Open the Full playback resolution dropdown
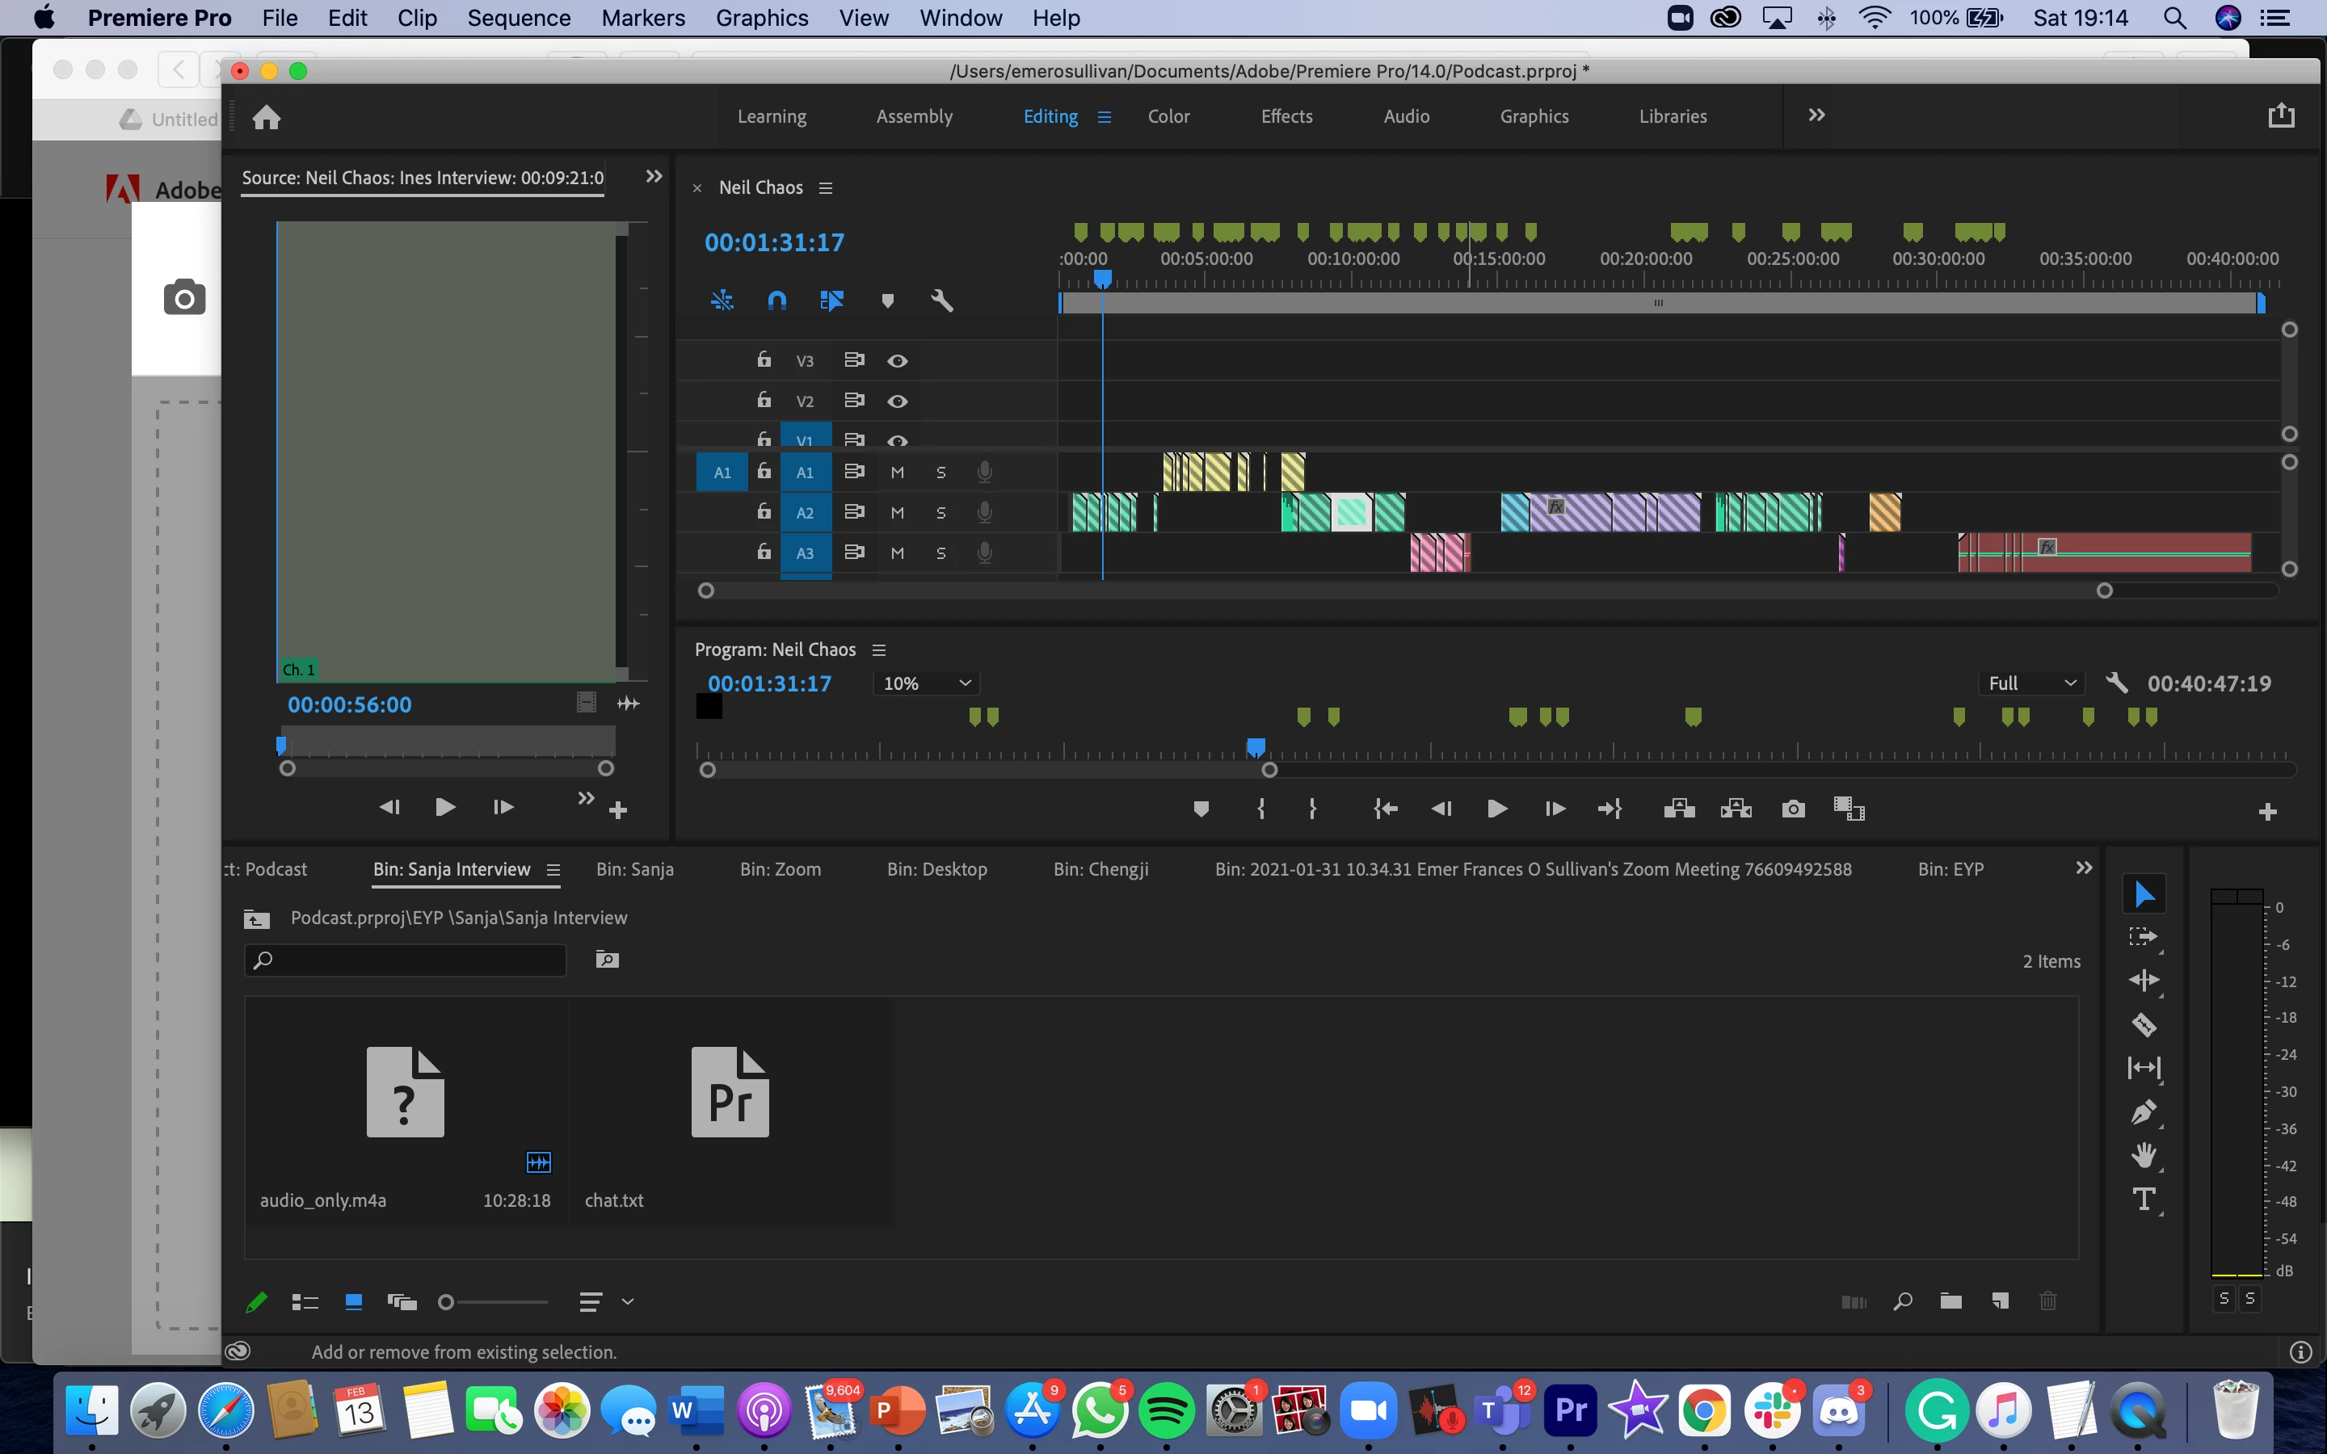Image resolution: width=2327 pixels, height=1454 pixels. 2030,683
